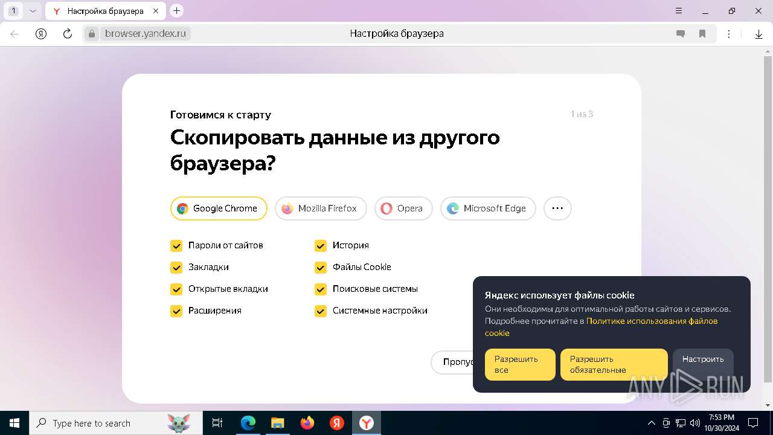Screen dimensions: 773x435
Task: Uncheck Поисковые системы checkbox
Action: 321,289
